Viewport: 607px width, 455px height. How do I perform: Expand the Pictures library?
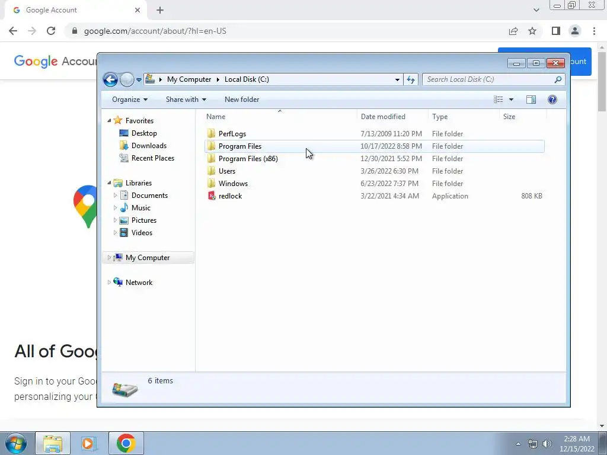click(115, 220)
